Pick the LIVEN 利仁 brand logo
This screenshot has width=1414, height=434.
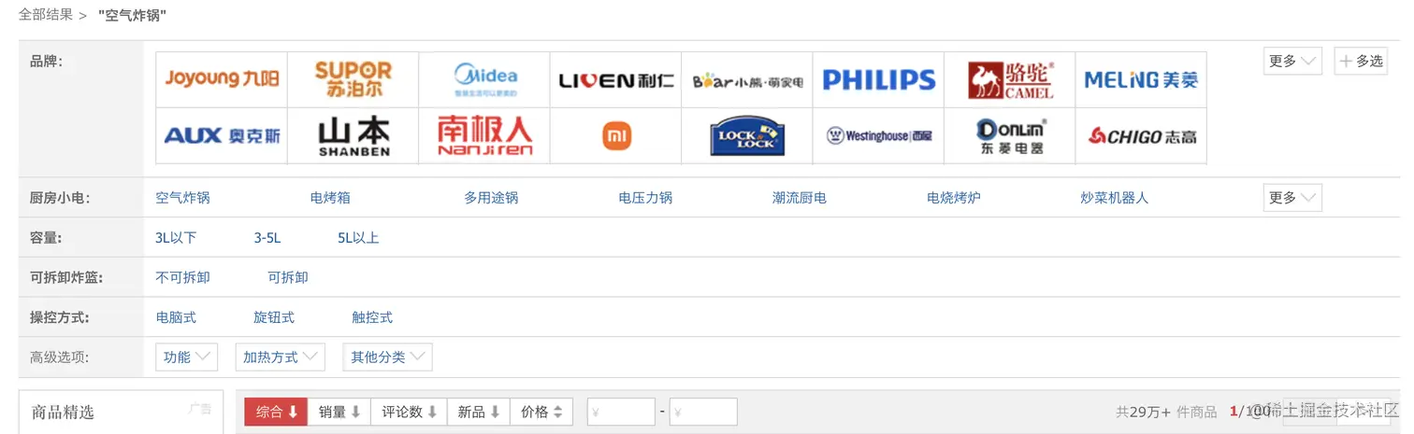click(616, 79)
